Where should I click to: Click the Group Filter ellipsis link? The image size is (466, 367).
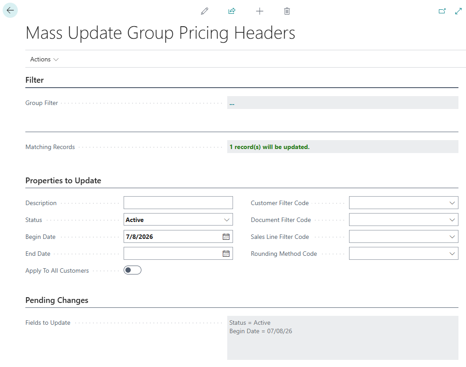[x=232, y=104]
